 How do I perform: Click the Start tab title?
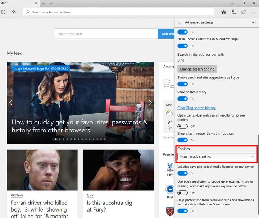(x=4, y=3)
